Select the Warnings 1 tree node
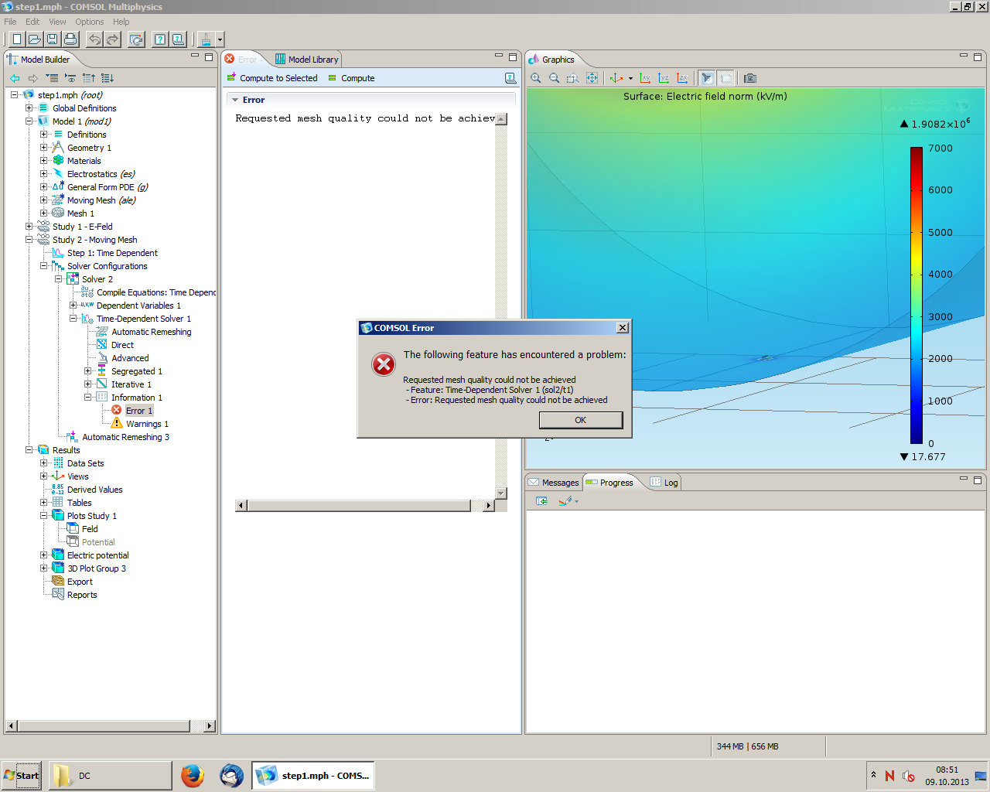 click(147, 424)
